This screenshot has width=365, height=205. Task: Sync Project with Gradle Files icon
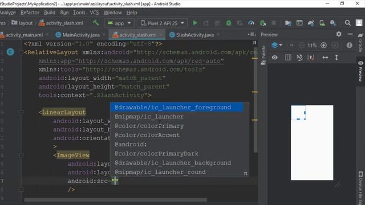coord(311,23)
